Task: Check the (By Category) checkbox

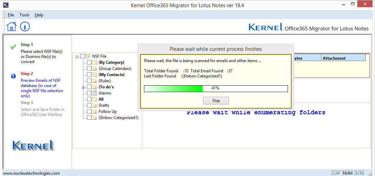Action: pyautogui.click(x=89, y=62)
